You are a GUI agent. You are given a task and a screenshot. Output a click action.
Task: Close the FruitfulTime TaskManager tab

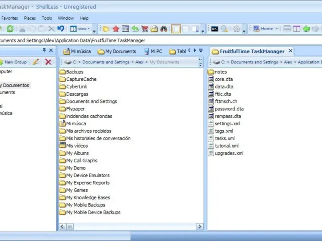290,51
